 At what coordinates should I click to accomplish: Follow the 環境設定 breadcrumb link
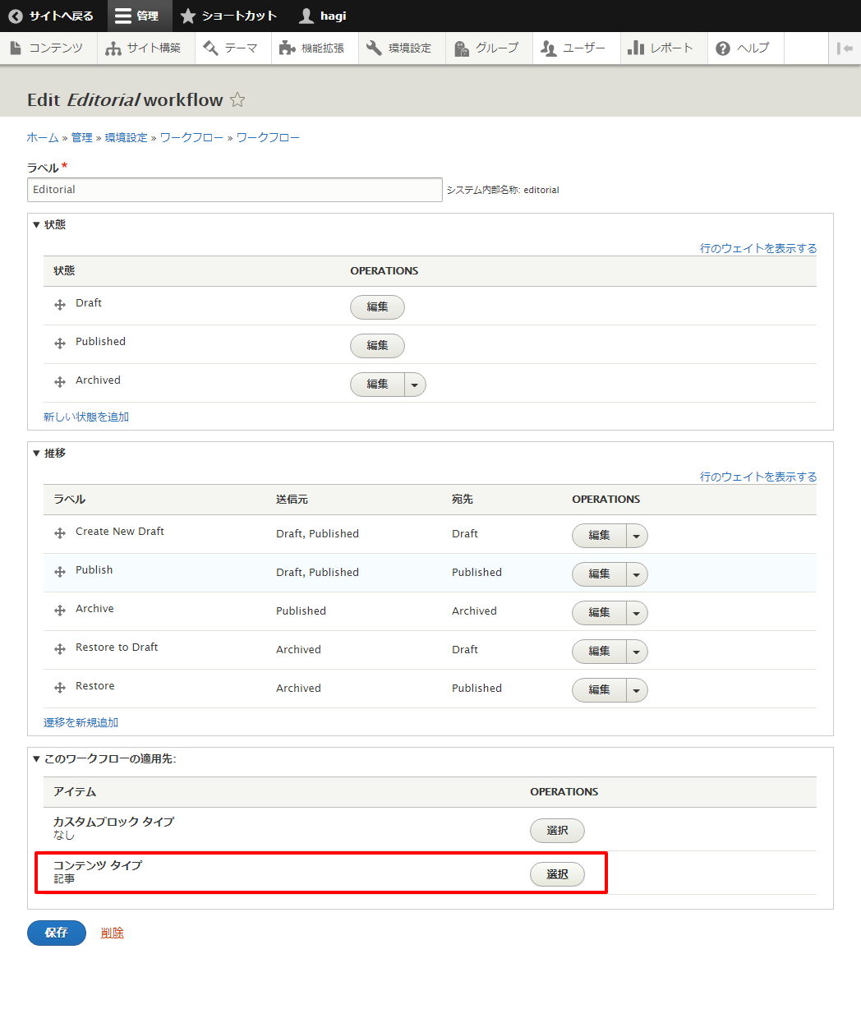[127, 137]
